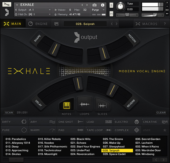The height and width of the screenshot is (163, 170).
Task: Select LOOPS mode waveform icon
Action: [x=84, y=104]
